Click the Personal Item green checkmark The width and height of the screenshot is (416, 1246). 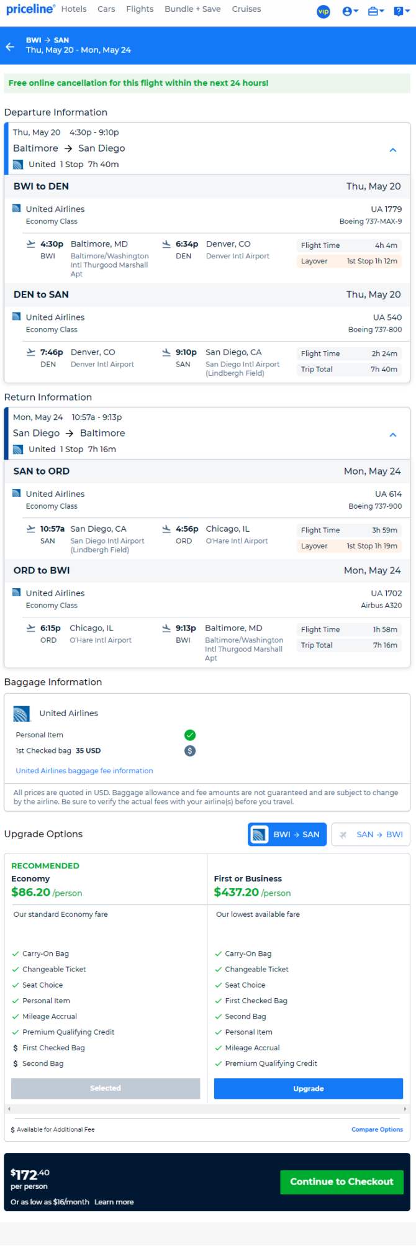tap(190, 735)
